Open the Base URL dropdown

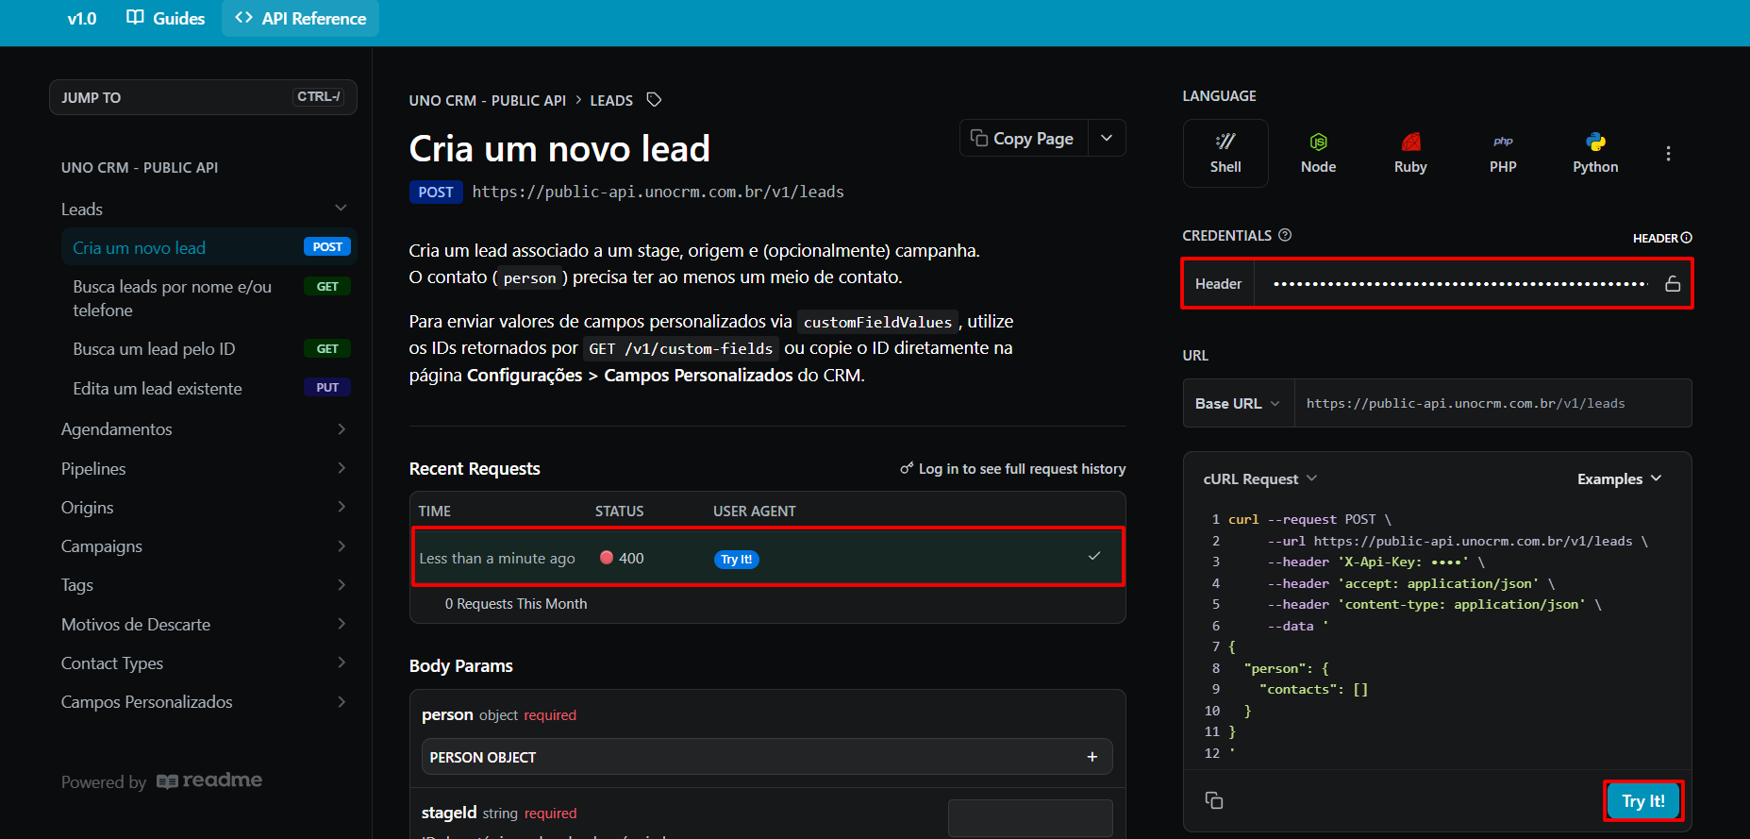point(1238,403)
